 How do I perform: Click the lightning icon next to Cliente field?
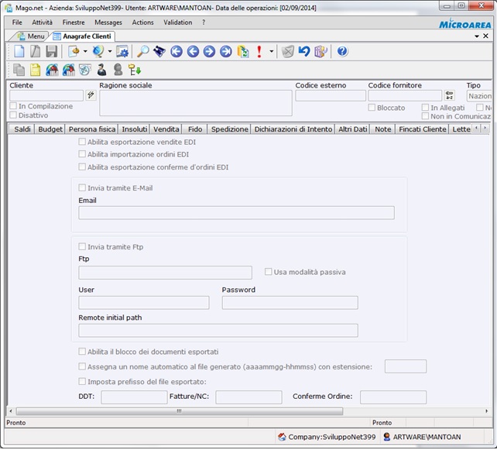point(91,95)
